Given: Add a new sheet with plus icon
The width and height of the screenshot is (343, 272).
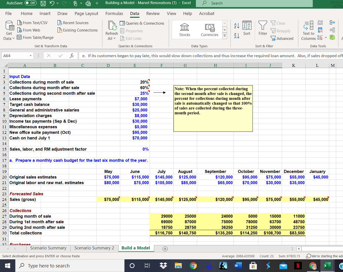Looking at the screenshot, I should click(165, 249).
